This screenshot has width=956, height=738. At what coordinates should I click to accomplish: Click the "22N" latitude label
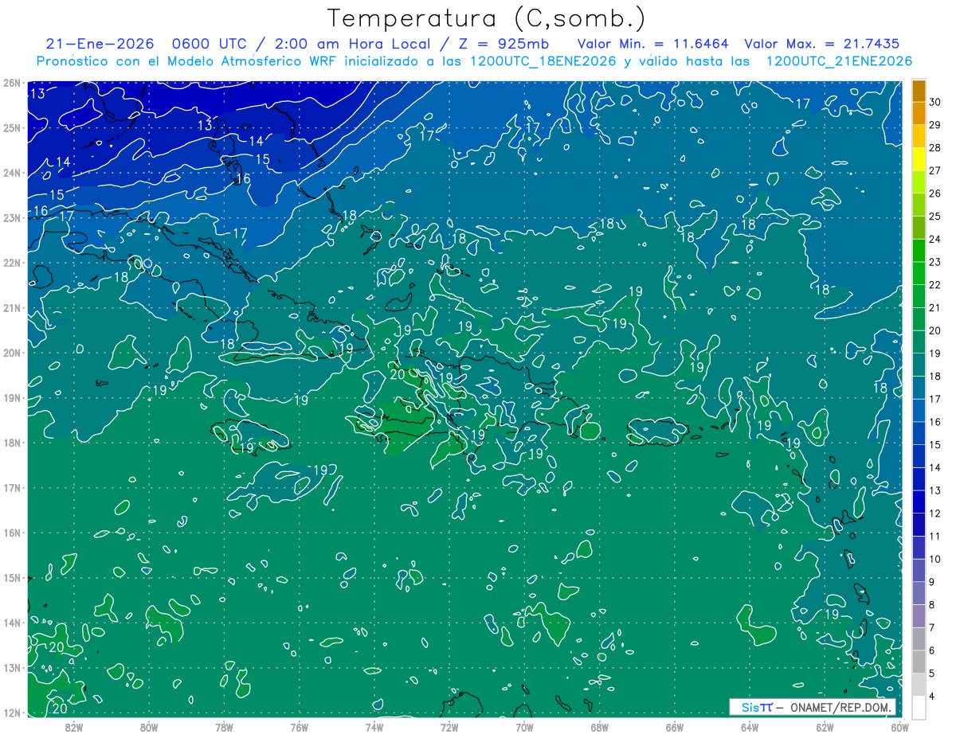tap(11, 263)
